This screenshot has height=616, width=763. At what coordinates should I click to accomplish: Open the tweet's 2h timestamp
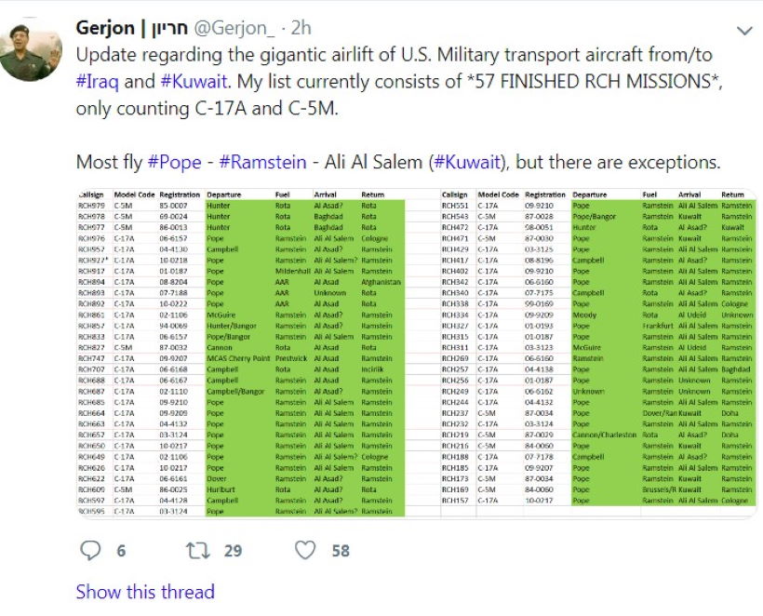click(x=301, y=28)
